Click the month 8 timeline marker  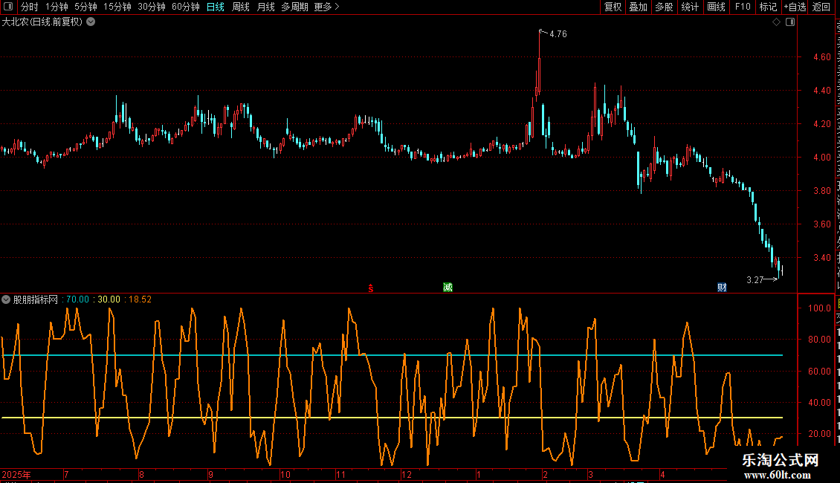click(141, 474)
